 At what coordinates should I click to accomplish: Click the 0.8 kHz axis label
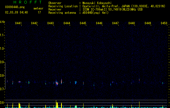click(2, 76)
